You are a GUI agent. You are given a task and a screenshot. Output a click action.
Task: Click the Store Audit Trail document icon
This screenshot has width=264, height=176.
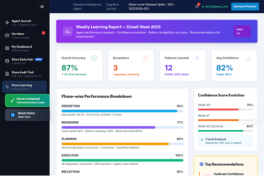7,74
